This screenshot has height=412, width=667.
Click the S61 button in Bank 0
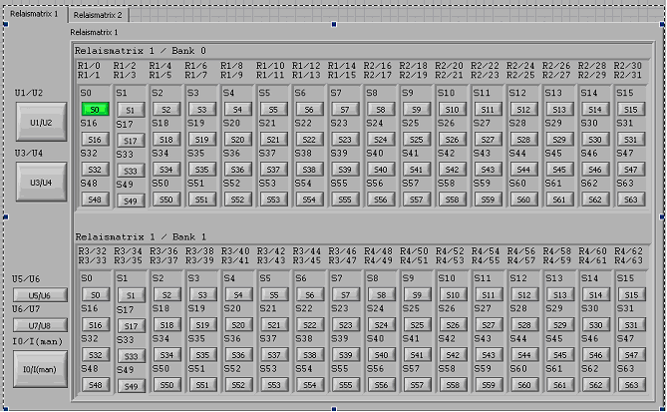[559, 200]
